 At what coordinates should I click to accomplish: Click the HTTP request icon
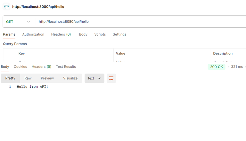(x=6, y=6)
